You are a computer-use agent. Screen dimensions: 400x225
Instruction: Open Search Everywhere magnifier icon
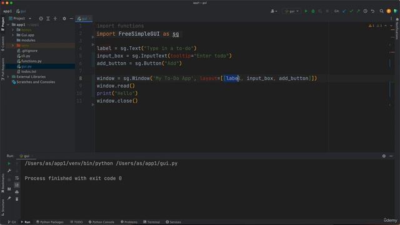pos(381,11)
